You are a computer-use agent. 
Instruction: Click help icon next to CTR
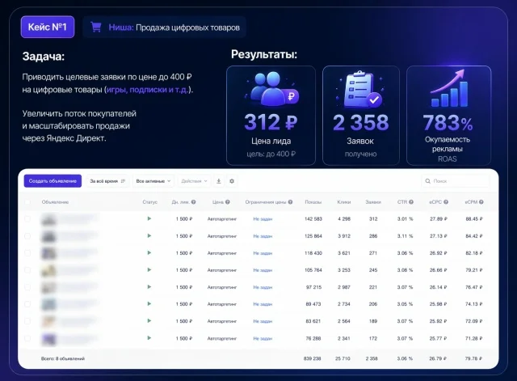(411, 202)
